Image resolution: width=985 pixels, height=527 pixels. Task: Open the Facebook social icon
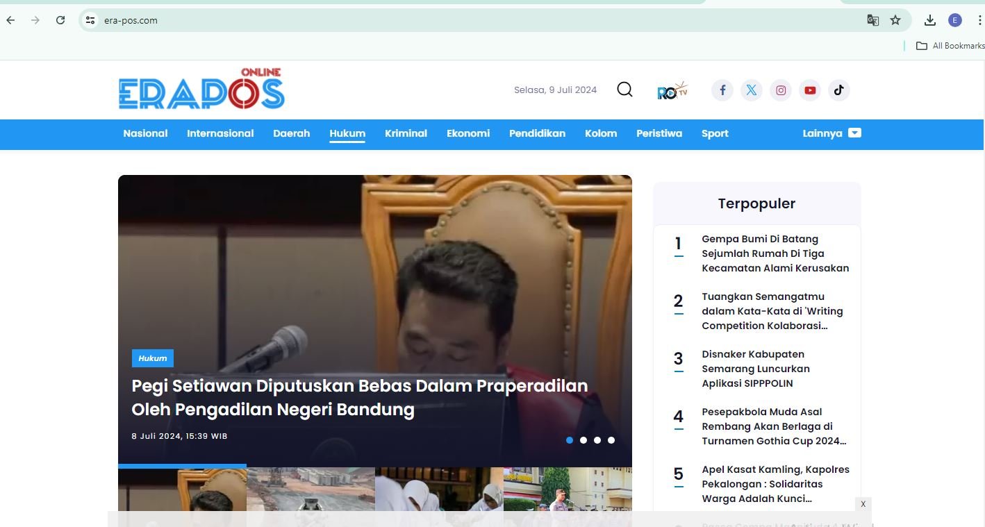[x=722, y=90]
